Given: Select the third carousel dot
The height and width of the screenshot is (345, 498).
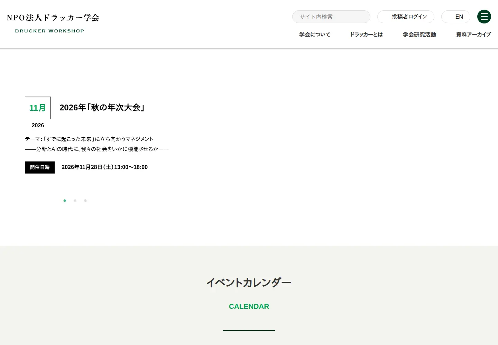Looking at the screenshot, I should 85,200.
